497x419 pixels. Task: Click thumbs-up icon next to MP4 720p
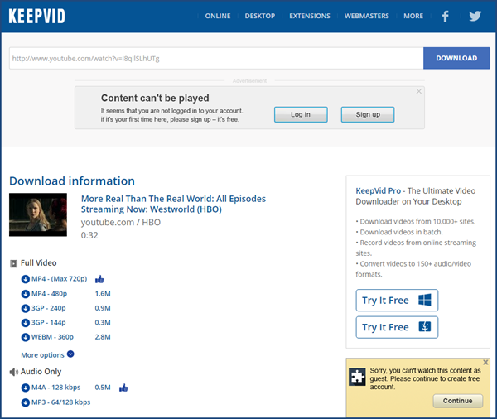[x=99, y=279]
